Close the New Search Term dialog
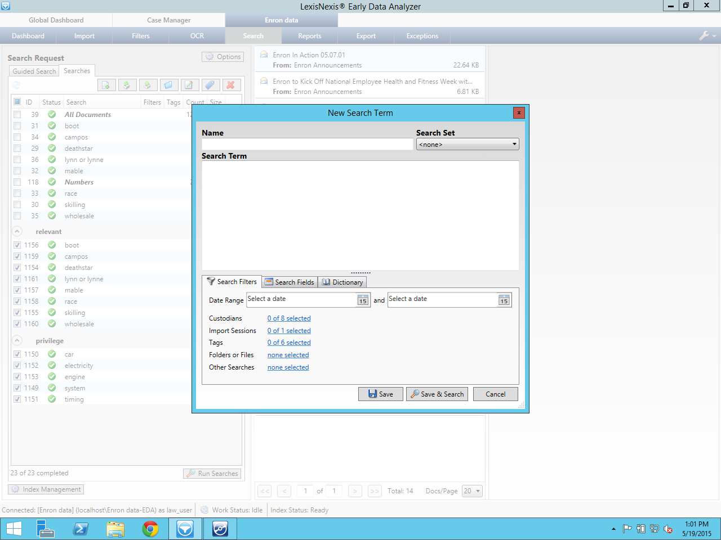Image resolution: width=721 pixels, height=540 pixels. [x=519, y=112]
